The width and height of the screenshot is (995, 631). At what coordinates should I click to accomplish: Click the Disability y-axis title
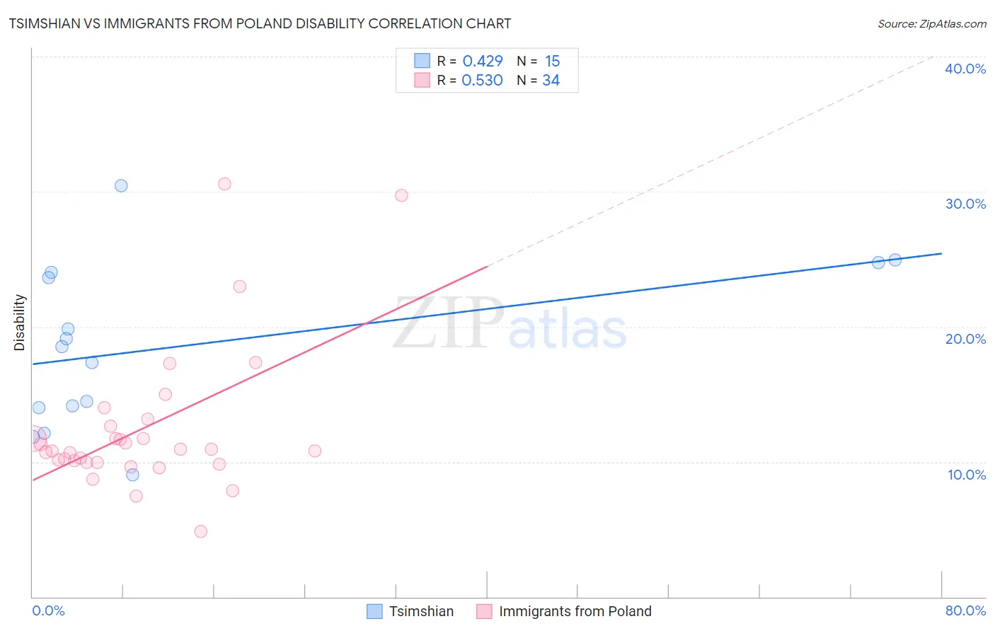point(19,323)
